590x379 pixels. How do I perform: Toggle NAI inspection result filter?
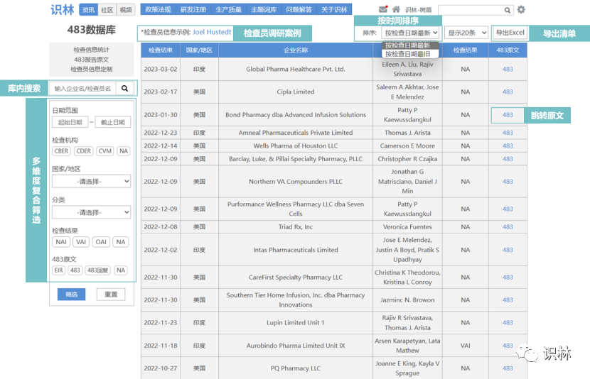pyautogui.click(x=61, y=242)
